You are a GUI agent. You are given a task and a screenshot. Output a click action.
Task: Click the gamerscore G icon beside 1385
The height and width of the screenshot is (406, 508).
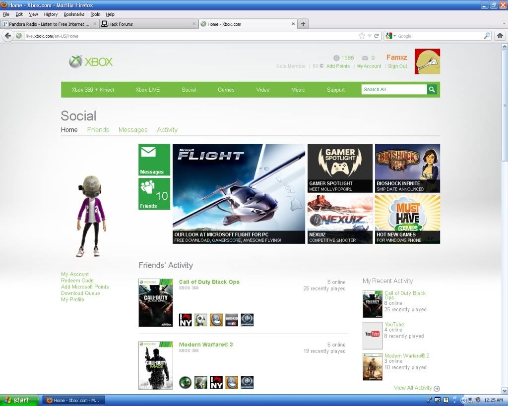pyautogui.click(x=336, y=58)
